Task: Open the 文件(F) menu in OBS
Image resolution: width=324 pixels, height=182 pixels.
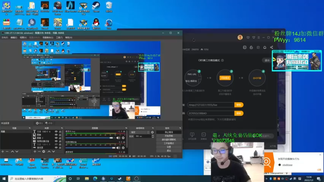Action: point(4,38)
